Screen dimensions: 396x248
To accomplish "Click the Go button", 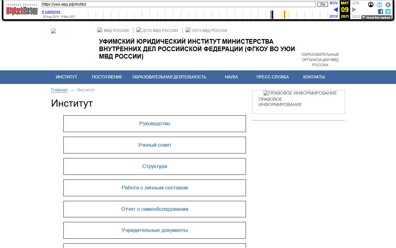I will tap(323, 4).
